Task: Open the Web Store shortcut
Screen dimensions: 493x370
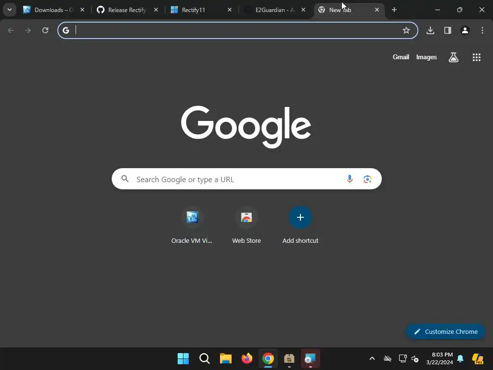Action: tap(246, 225)
